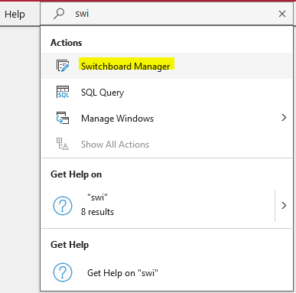Viewport: 296px width, 293px height.
Task: Select Get Help on "swi"
Action: (167, 272)
